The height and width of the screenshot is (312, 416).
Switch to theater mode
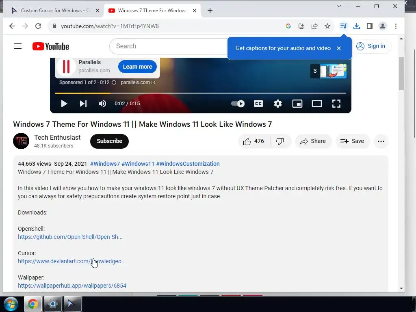point(317,104)
